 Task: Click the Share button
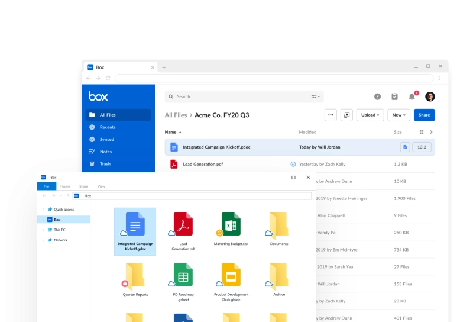[424, 115]
